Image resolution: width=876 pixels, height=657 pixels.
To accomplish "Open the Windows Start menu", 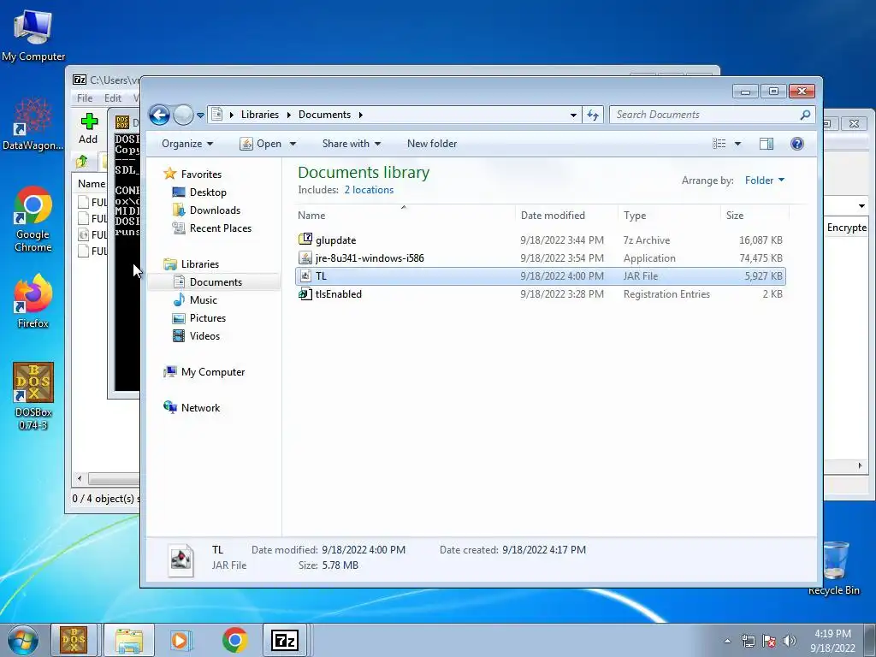I will point(23,640).
